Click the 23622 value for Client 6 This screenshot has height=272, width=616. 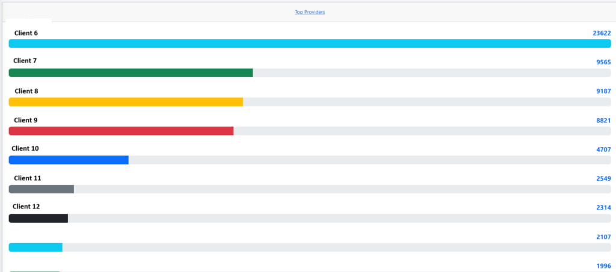(602, 33)
